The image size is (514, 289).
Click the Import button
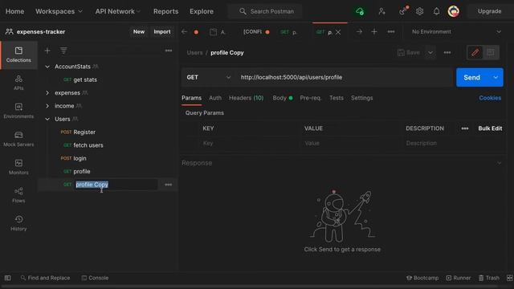162,32
